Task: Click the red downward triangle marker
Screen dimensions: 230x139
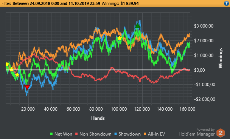Action: (x=27, y=87)
